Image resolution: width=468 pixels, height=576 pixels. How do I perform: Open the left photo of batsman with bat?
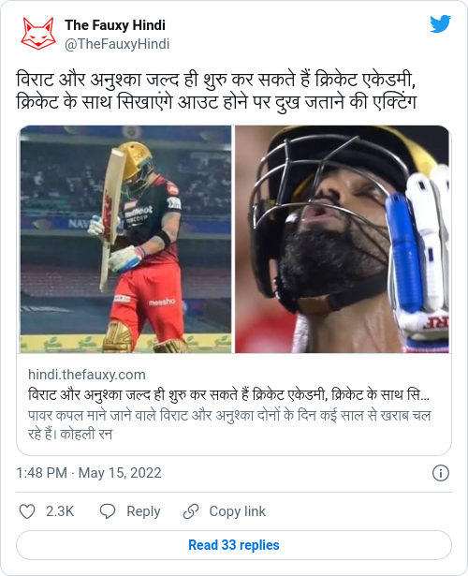coord(125,239)
